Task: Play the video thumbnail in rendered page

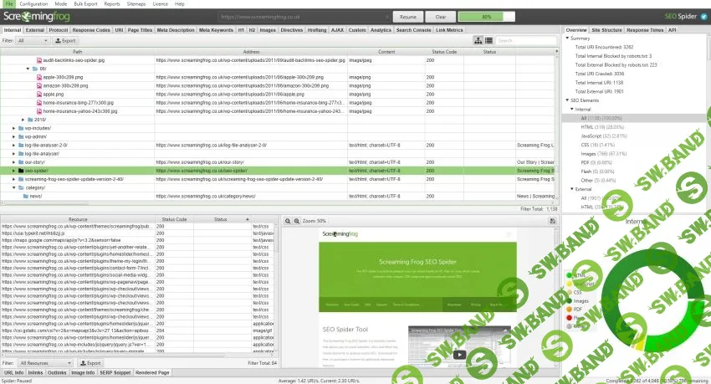Action: (459, 355)
